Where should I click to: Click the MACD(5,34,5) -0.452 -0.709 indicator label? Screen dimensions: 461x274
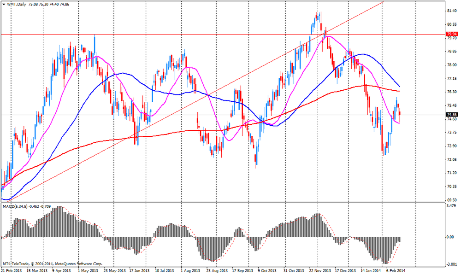tap(26, 206)
